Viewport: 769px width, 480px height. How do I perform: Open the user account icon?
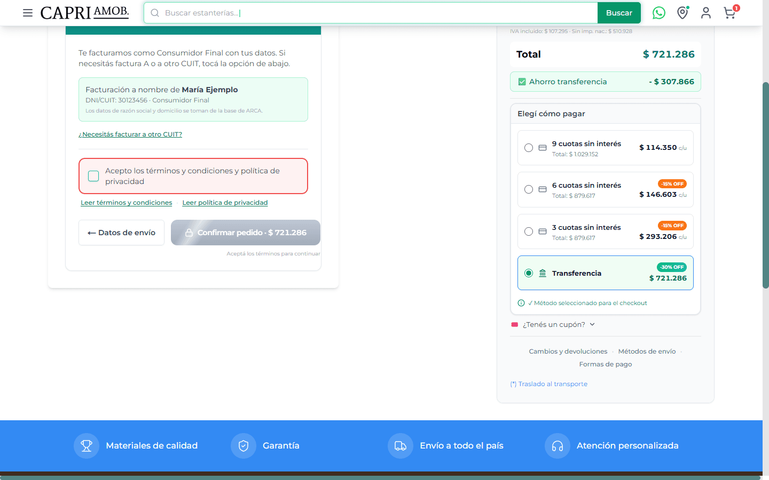coord(706,13)
